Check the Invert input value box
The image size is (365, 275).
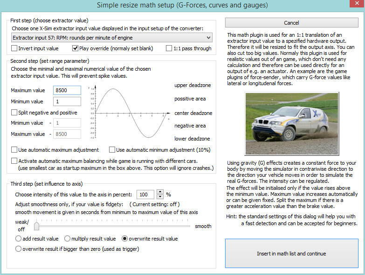coord(14,48)
